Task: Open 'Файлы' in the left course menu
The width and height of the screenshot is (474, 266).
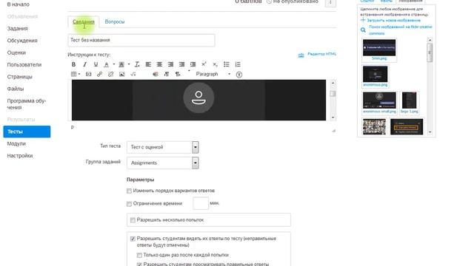Action: pos(16,89)
